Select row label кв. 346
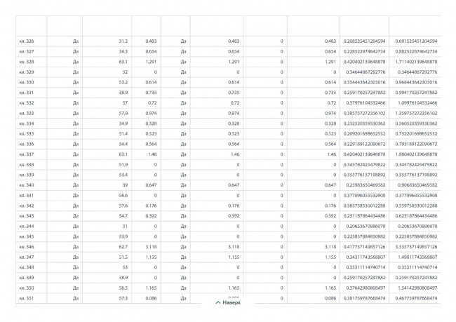The height and width of the screenshot is (322, 456). coord(27,247)
